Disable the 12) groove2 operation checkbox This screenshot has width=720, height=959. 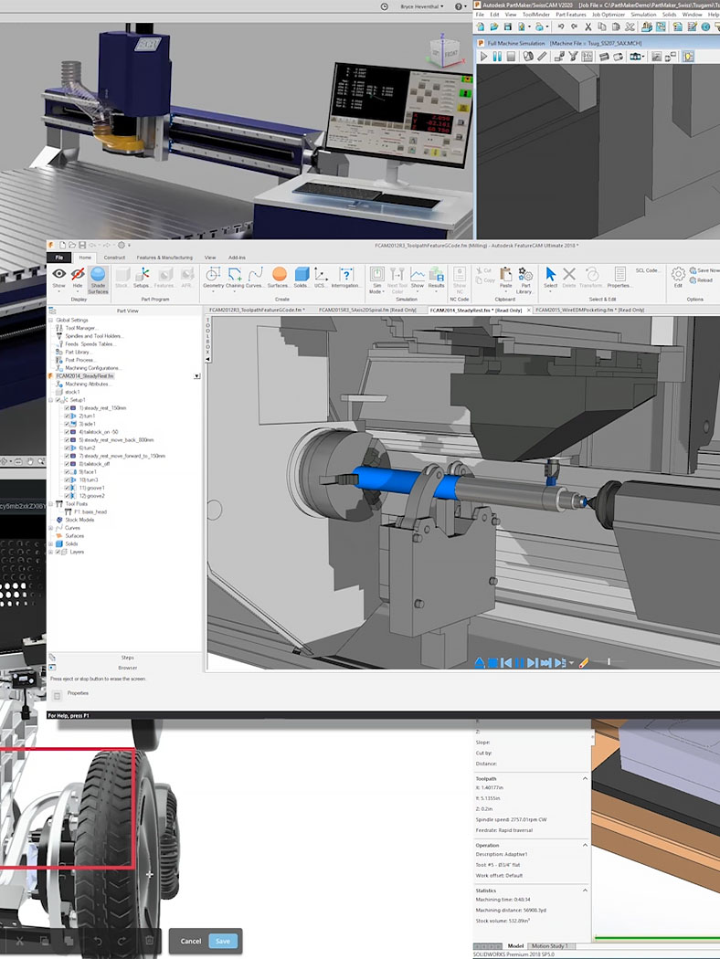pyautogui.click(x=68, y=496)
